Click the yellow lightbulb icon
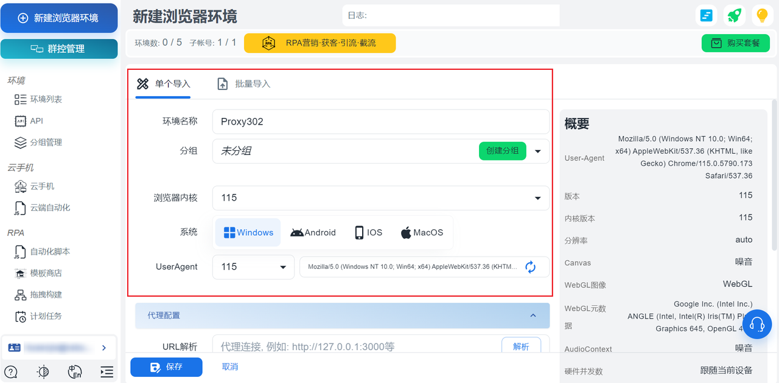 762,16
